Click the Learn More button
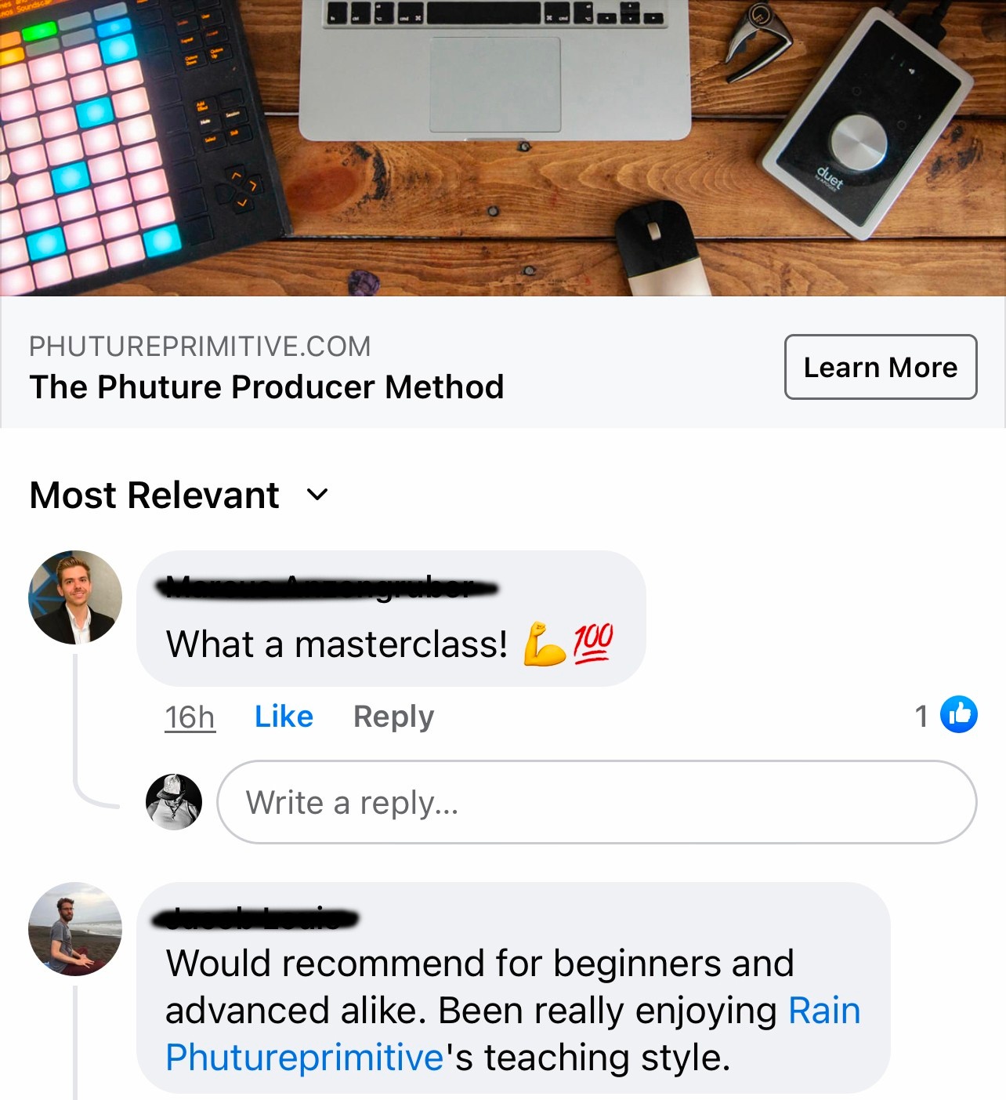Screen dimensions: 1006x1100 click(x=881, y=367)
